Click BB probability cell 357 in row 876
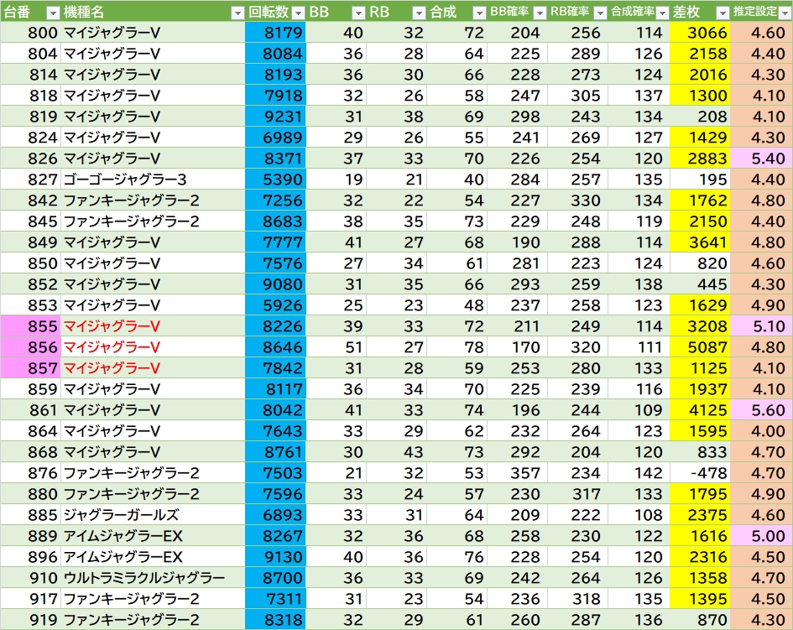 (x=518, y=473)
